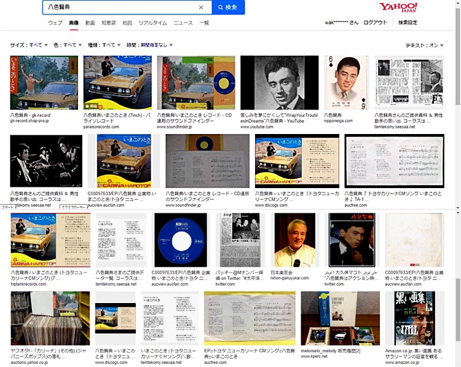Expand the 色 color filter dropdown
This screenshot has height=367, width=461.
tap(68, 45)
